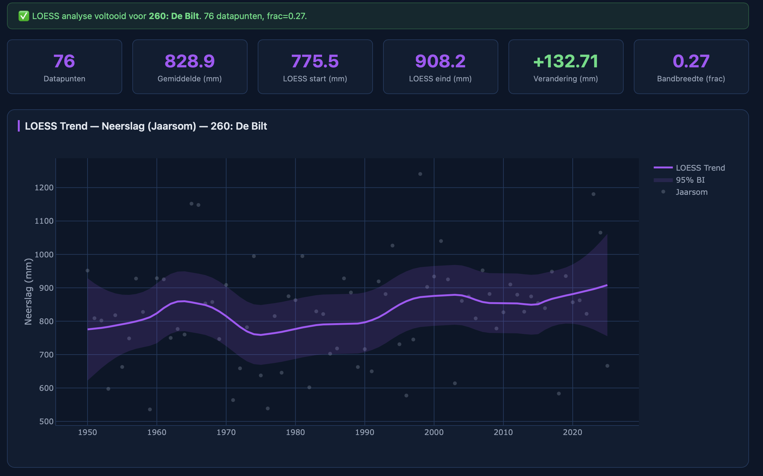Screen dimensions: 763x476
Task: Click the 2000 label on the x-axis
Action: point(434,432)
